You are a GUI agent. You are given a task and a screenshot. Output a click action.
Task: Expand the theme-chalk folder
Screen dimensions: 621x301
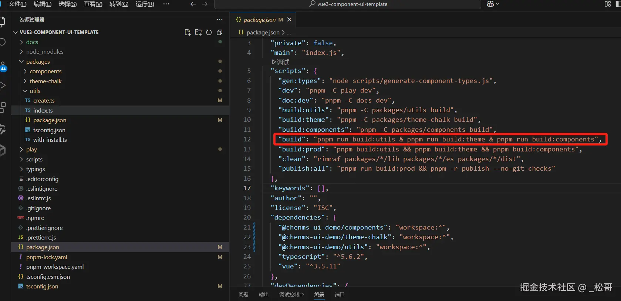[x=45, y=81]
